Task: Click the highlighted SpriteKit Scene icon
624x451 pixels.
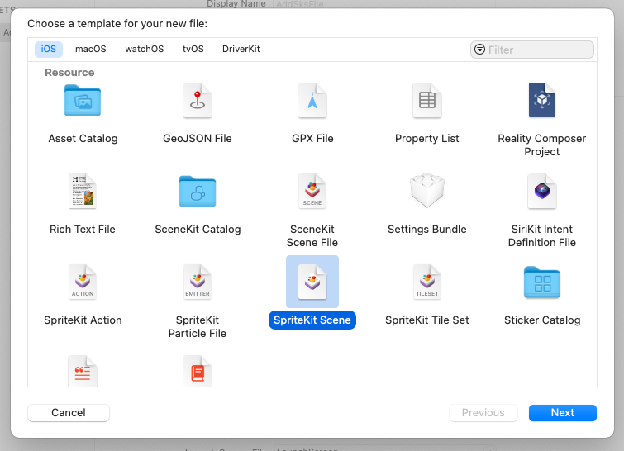Action: 312,282
